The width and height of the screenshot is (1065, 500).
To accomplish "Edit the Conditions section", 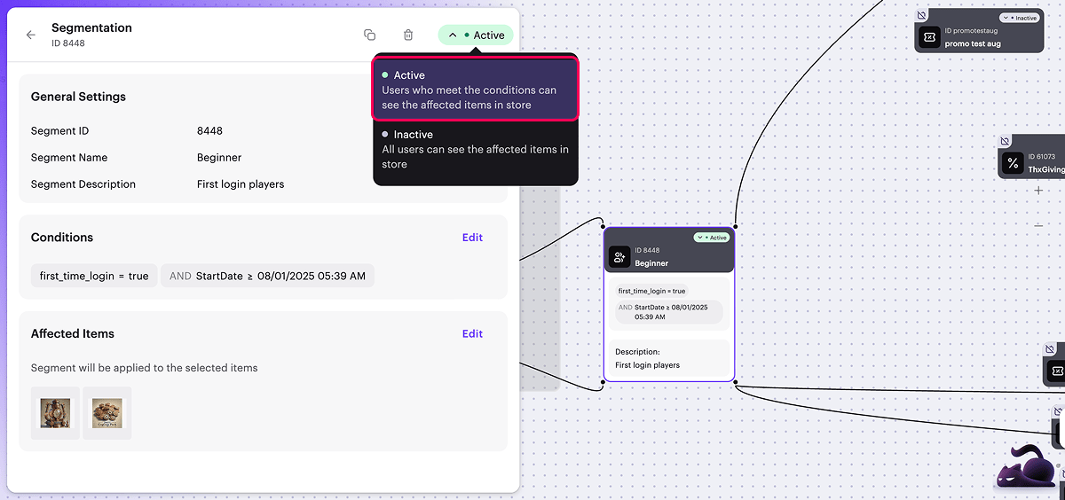I will pyautogui.click(x=472, y=238).
